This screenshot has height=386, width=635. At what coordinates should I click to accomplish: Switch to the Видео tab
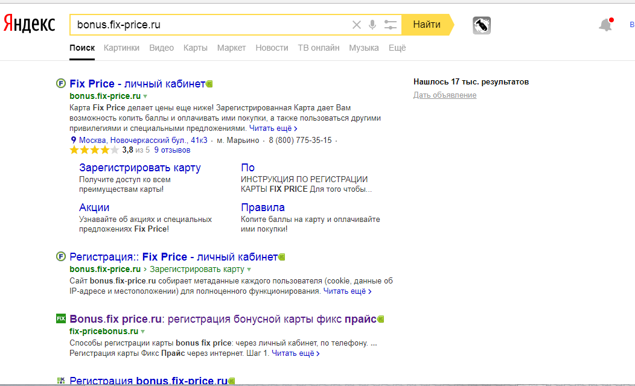tap(162, 48)
